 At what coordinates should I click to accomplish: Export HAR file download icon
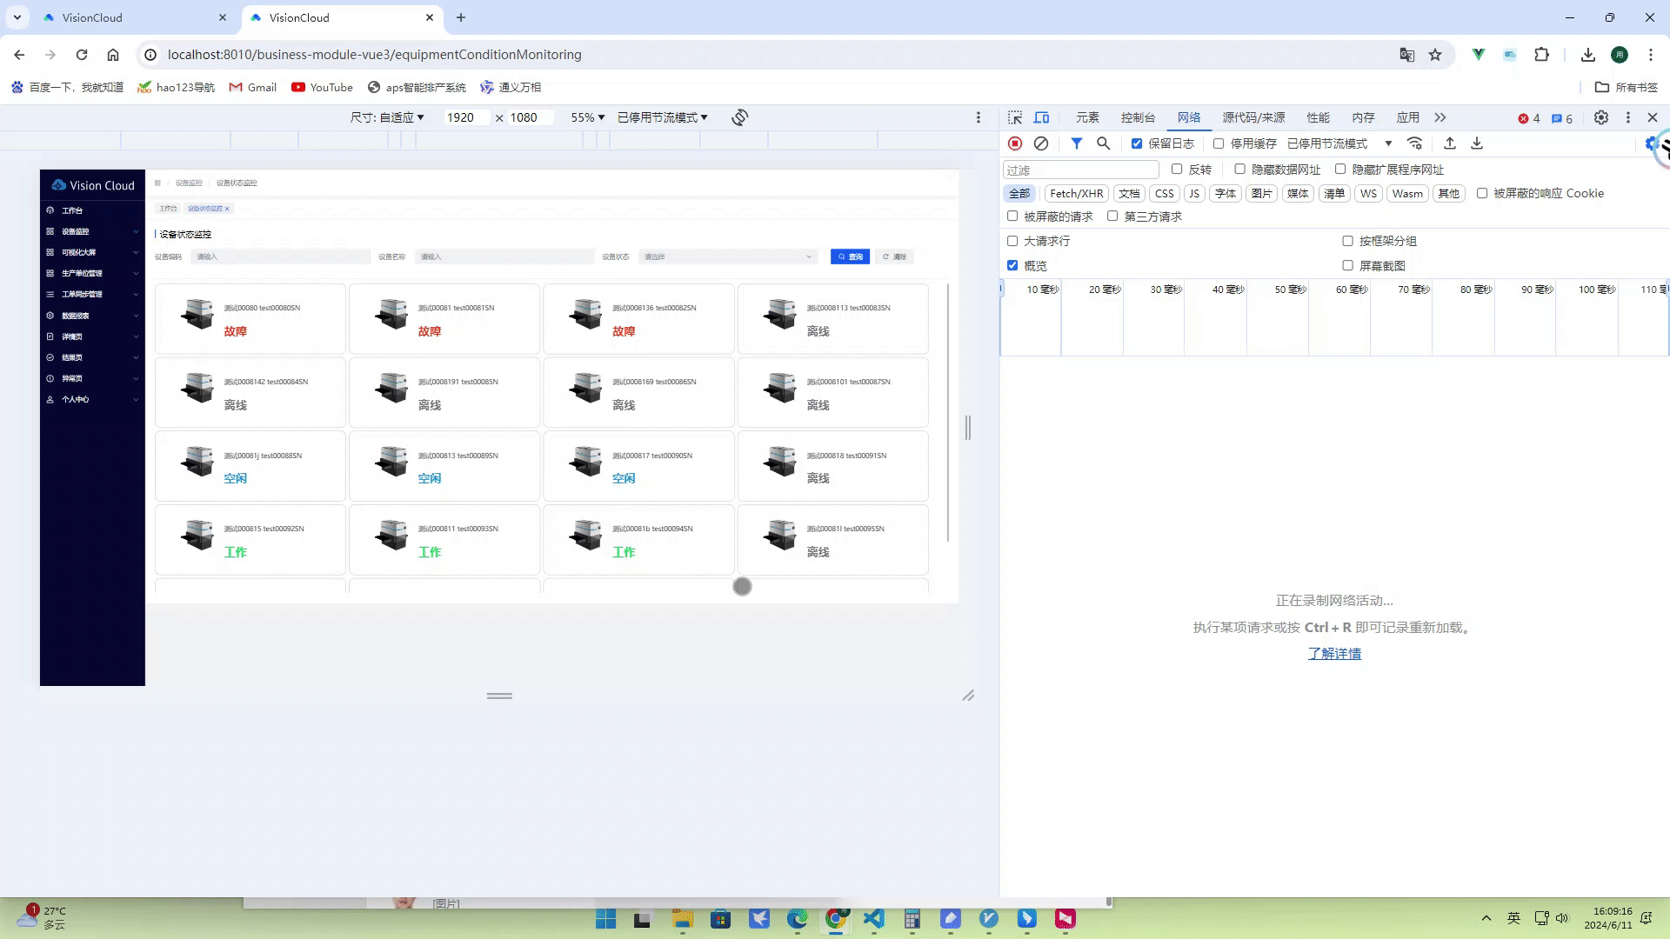point(1477,143)
